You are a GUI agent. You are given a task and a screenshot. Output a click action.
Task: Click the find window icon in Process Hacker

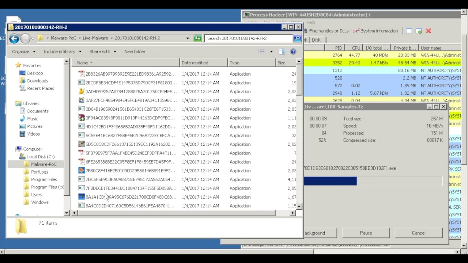coord(409,31)
